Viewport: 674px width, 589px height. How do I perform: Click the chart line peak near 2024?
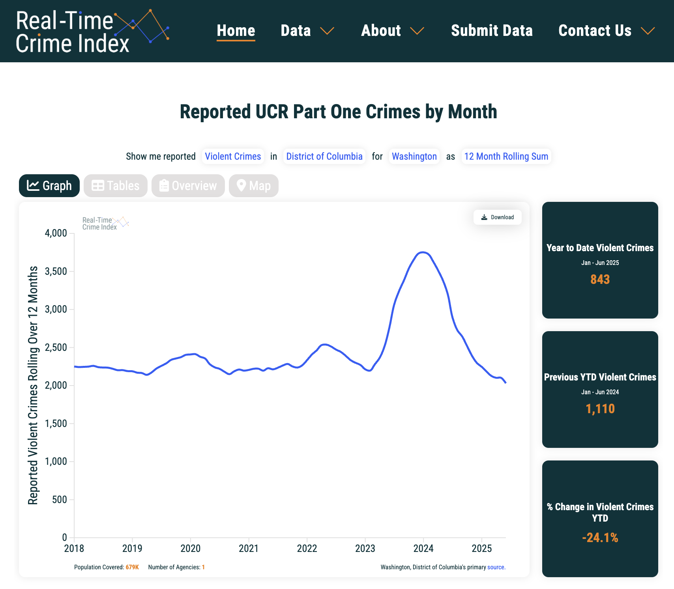coord(423,252)
